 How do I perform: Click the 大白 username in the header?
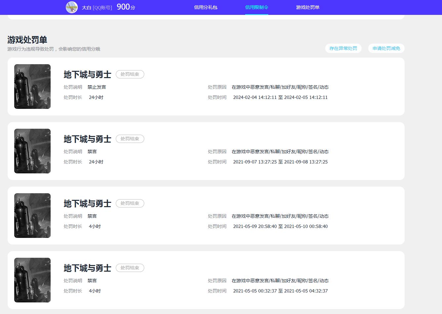(x=86, y=8)
